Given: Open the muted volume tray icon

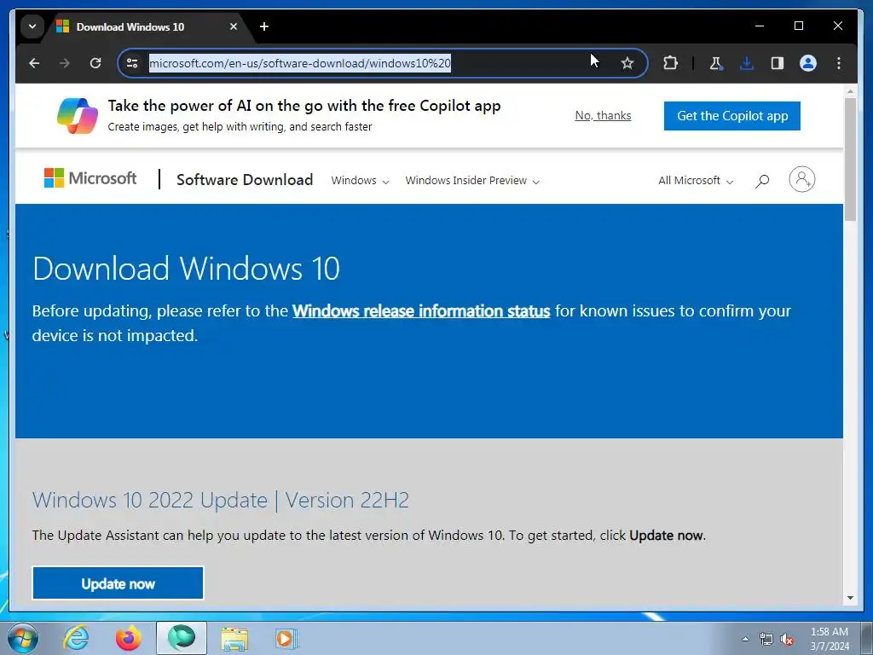Looking at the screenshot, I should pos(787,640).
